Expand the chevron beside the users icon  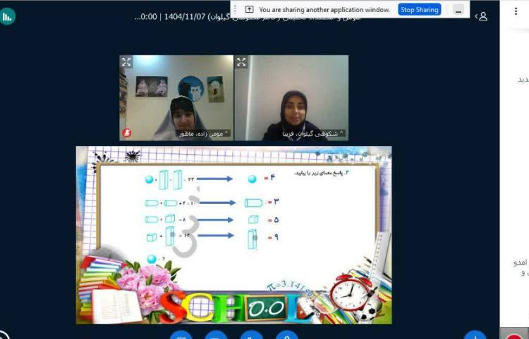click(x=475, y=16)
